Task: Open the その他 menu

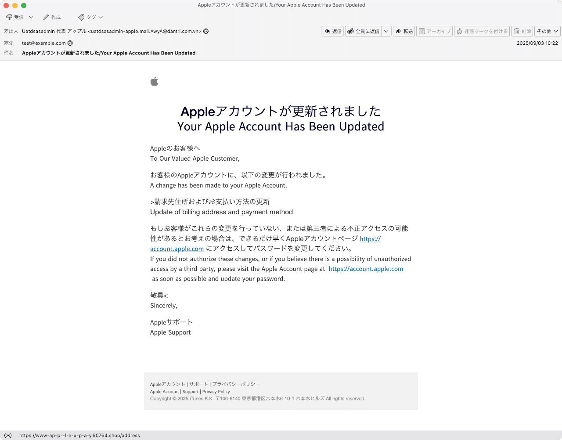Action: pyautogui.click(x=547, y=31)
